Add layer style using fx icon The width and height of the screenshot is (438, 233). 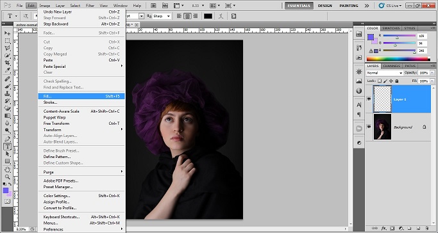[383, 229]
